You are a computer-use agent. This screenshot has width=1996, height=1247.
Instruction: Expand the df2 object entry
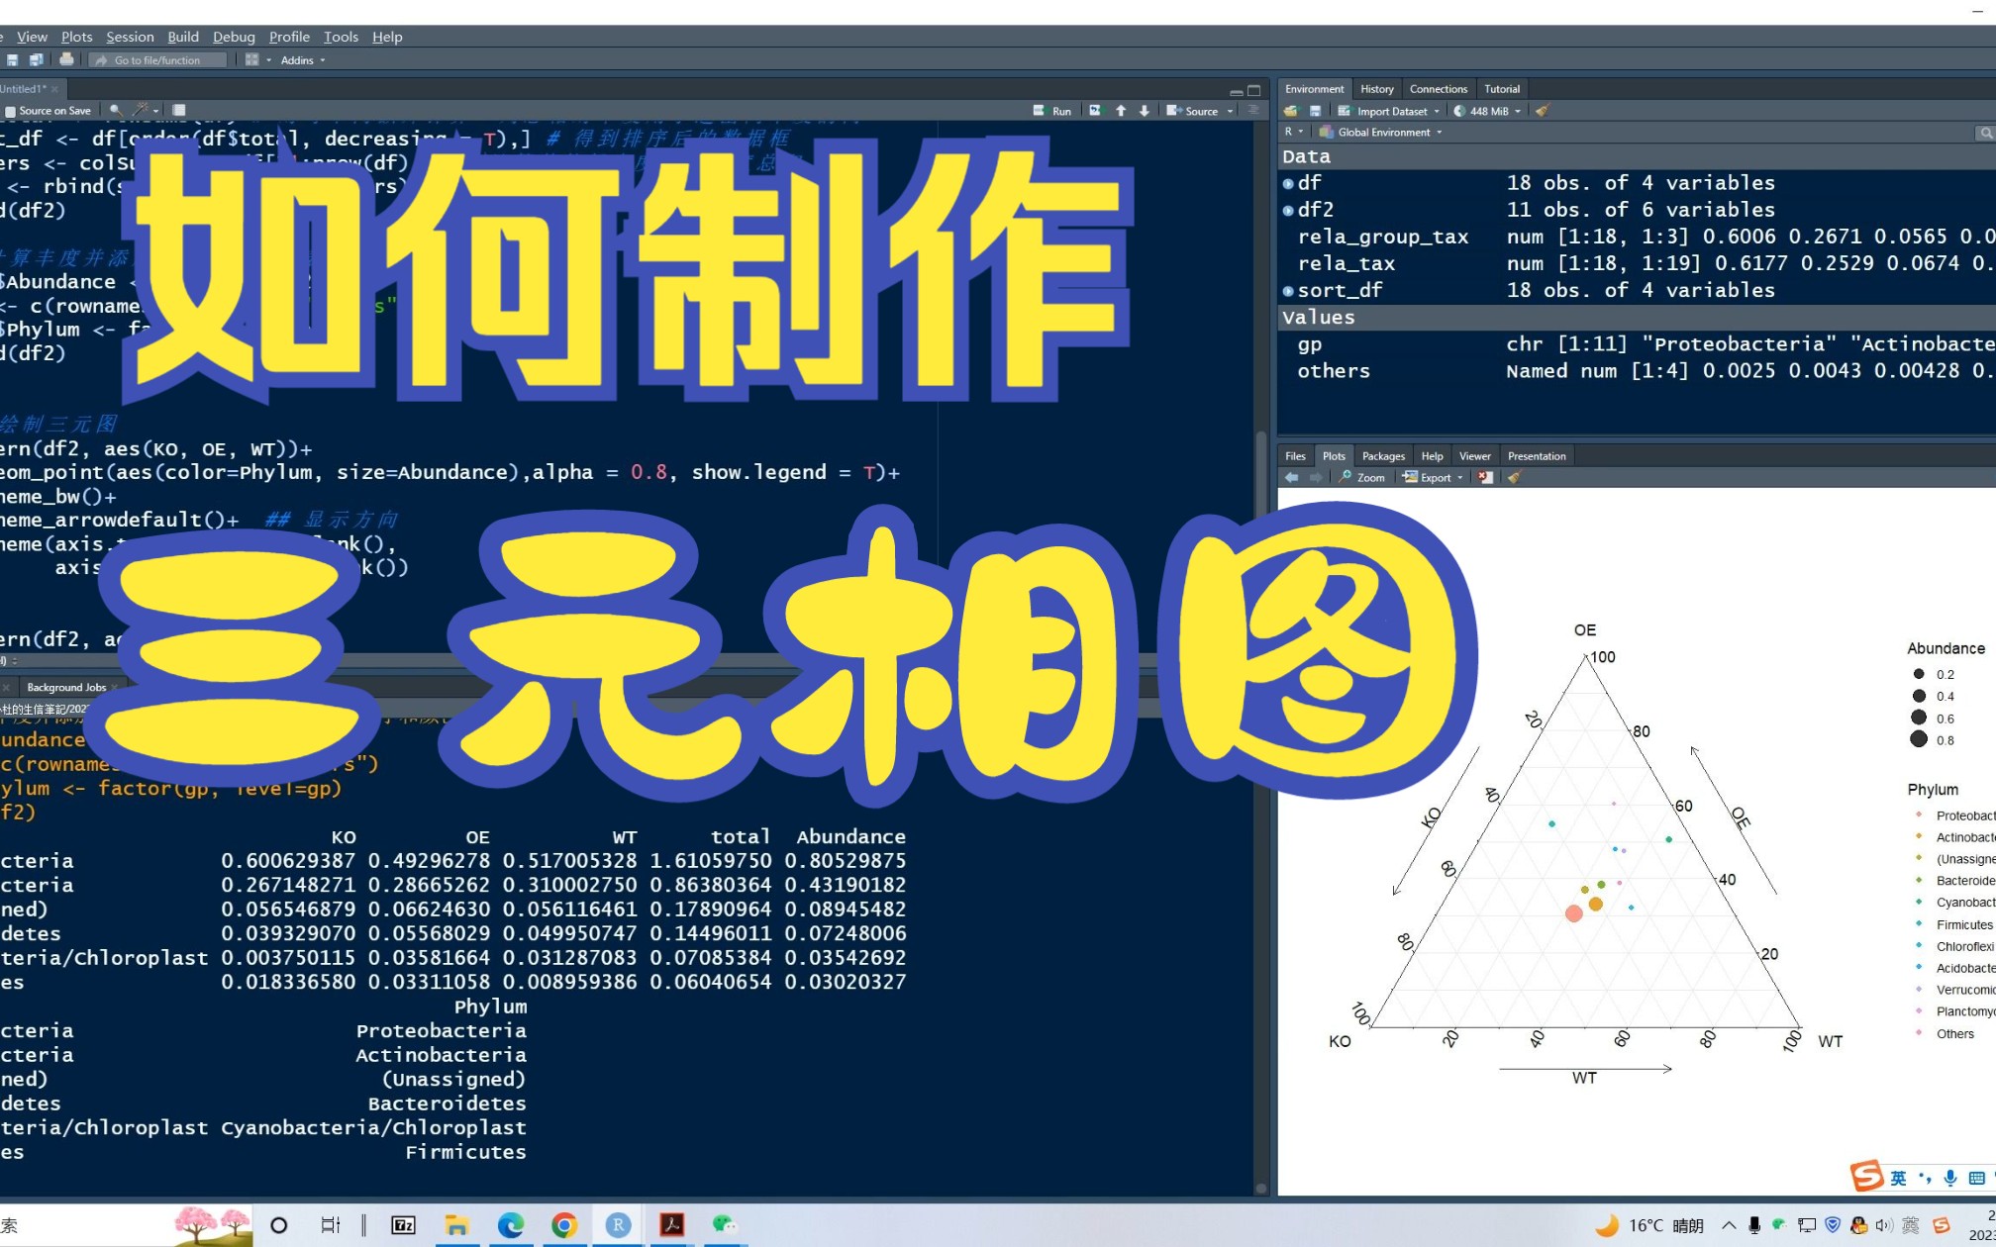(x=1287, y=209)
